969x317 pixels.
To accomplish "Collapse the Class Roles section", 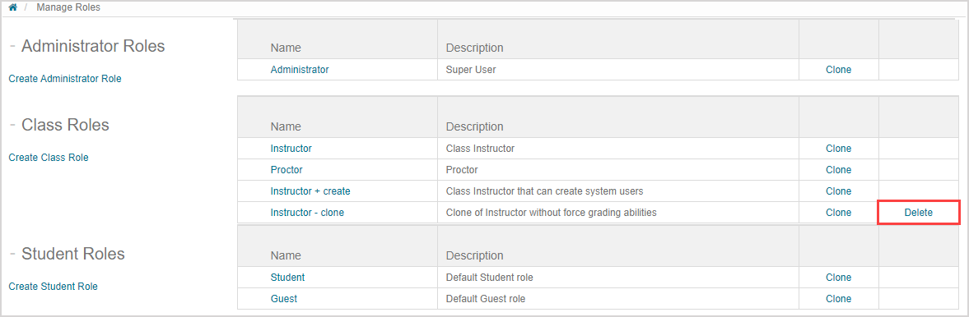I will pyautogui.click(x=12, y=125).
